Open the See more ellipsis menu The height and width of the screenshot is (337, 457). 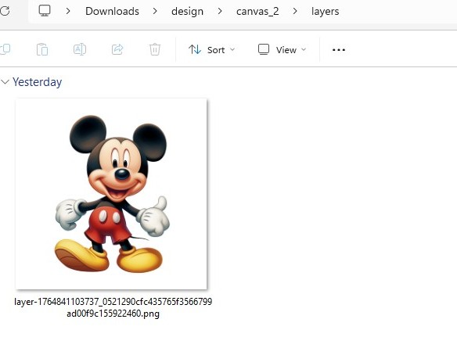pos(339,50)
